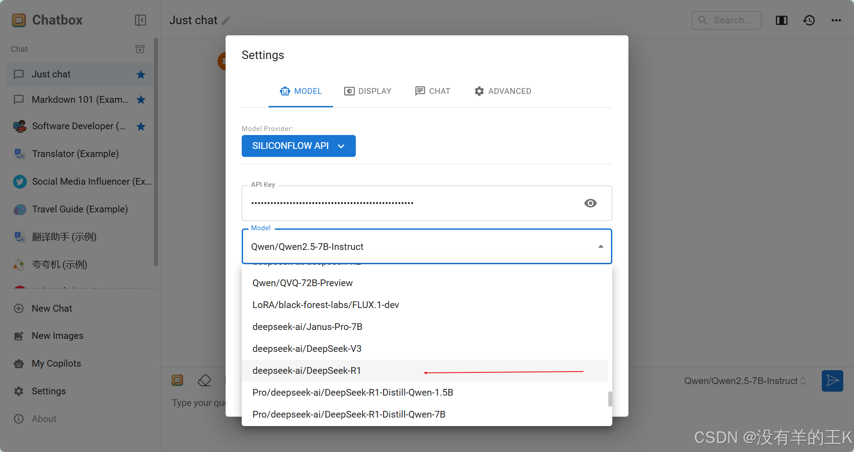Screen dimensions: 854x452
Task: Toggle star on Just chat
Action: 141,75
